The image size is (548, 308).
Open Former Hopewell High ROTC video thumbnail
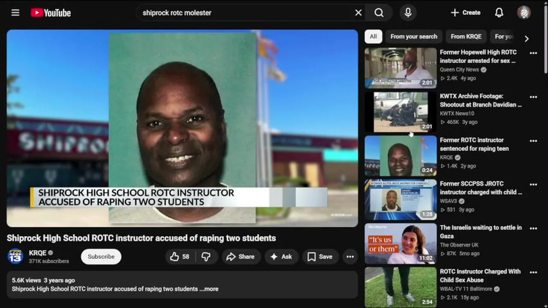[400, 68]
